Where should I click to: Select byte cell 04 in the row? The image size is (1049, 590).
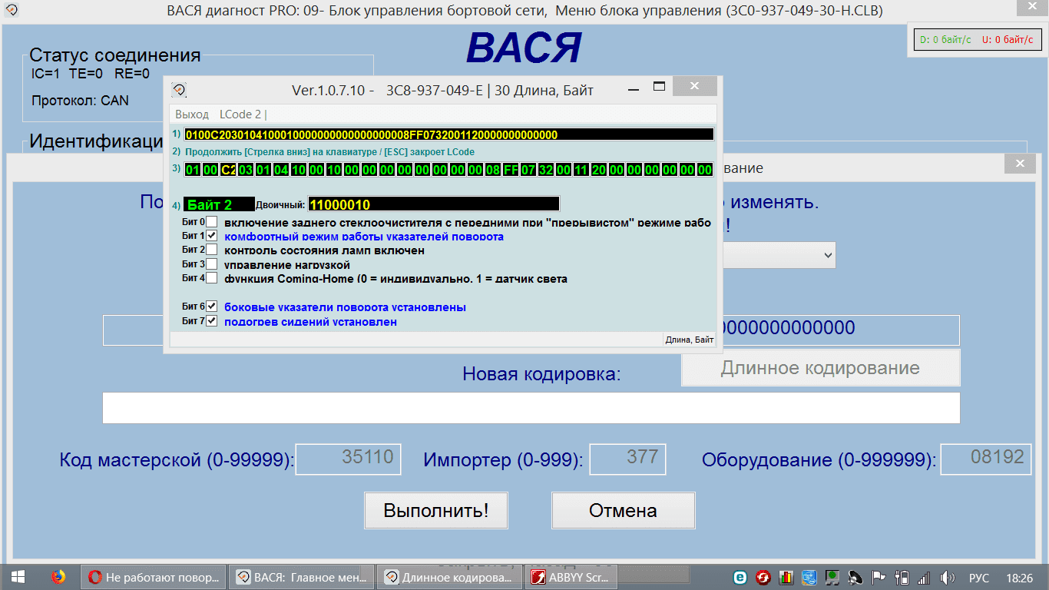point(281,169)
